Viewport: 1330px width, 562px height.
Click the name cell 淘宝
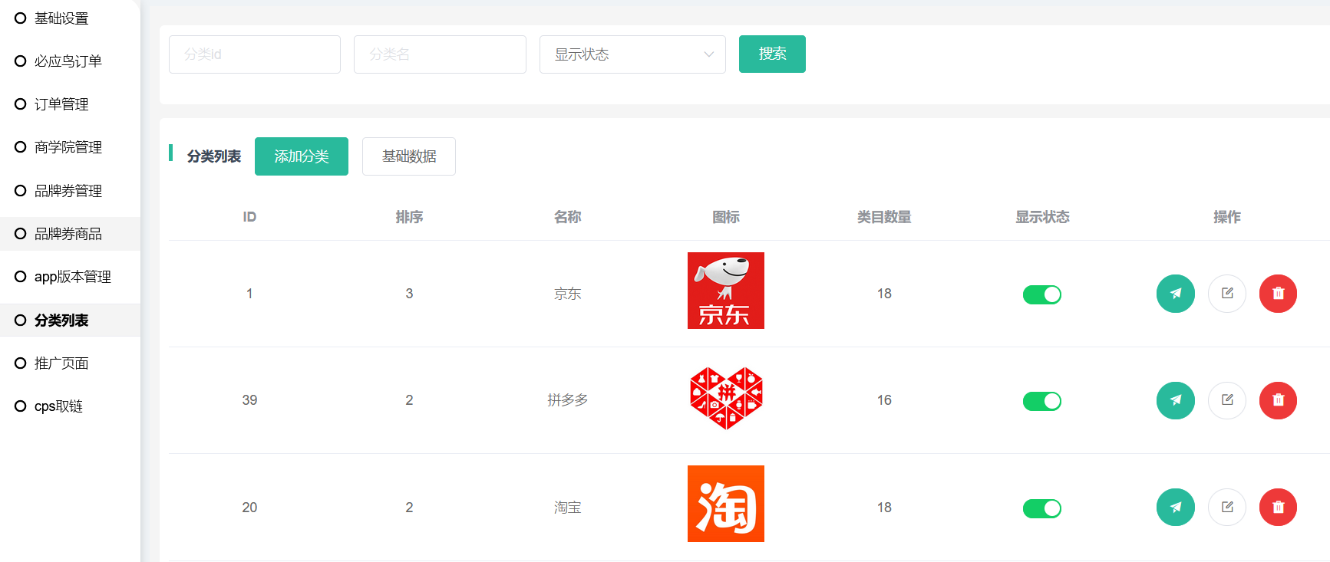[567, 508]
